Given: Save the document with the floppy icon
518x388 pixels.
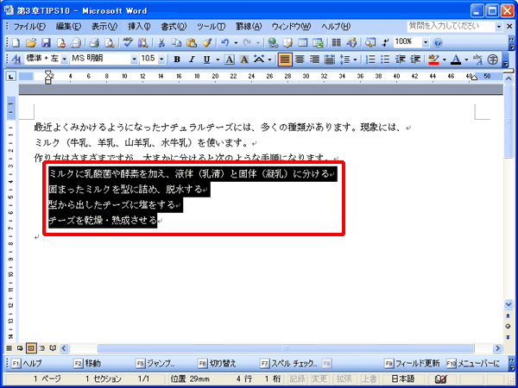Looking at the screenshot, I should coord(46,42).
